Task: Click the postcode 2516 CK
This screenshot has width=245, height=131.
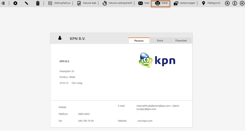Action: (64, 83)
